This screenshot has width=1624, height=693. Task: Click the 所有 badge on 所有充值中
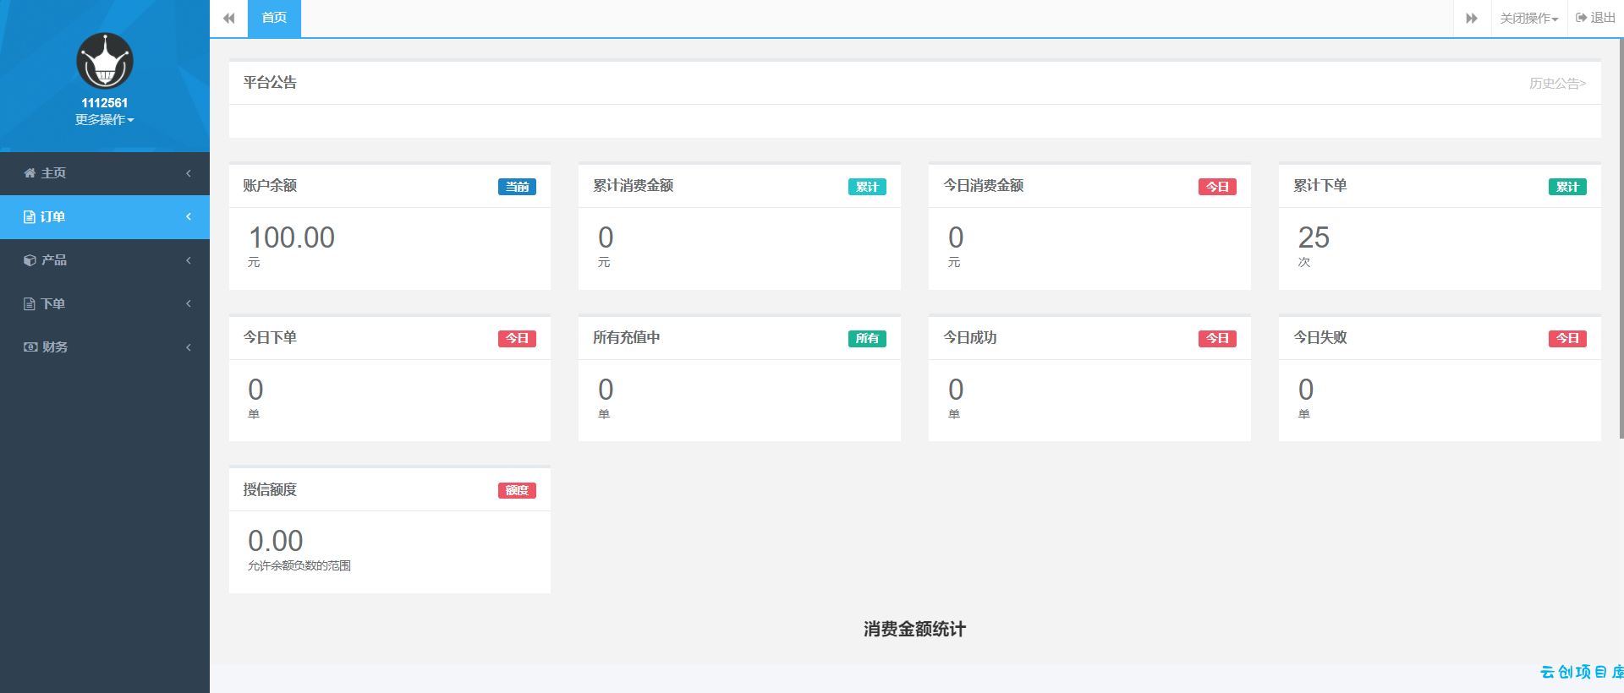click(x=867, y=338)
